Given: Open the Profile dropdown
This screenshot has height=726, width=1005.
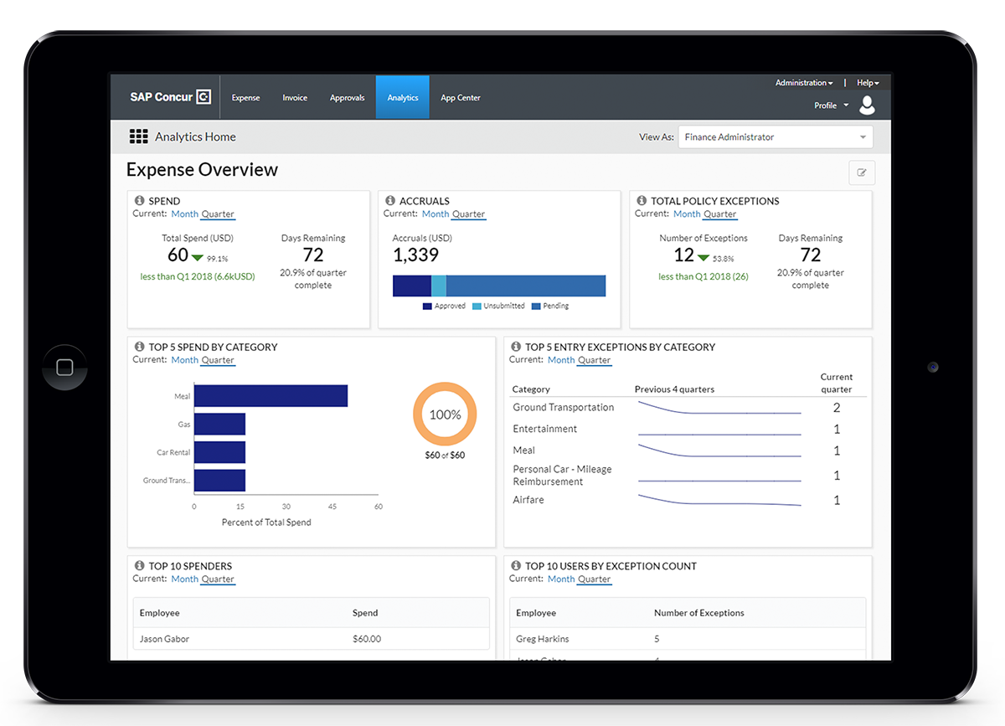Looking at the screenshot, I should (829, 105).
